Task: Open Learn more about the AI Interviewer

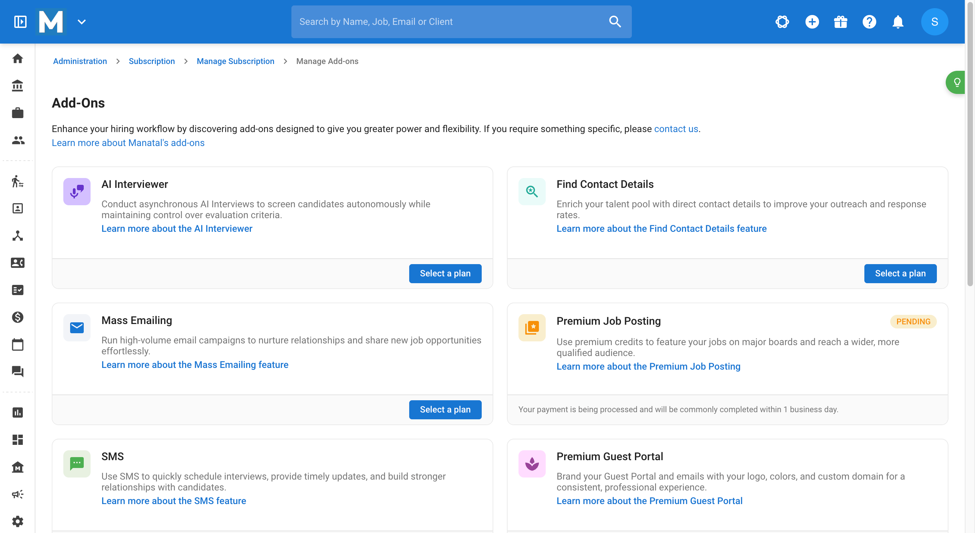Action: point(177,229)
